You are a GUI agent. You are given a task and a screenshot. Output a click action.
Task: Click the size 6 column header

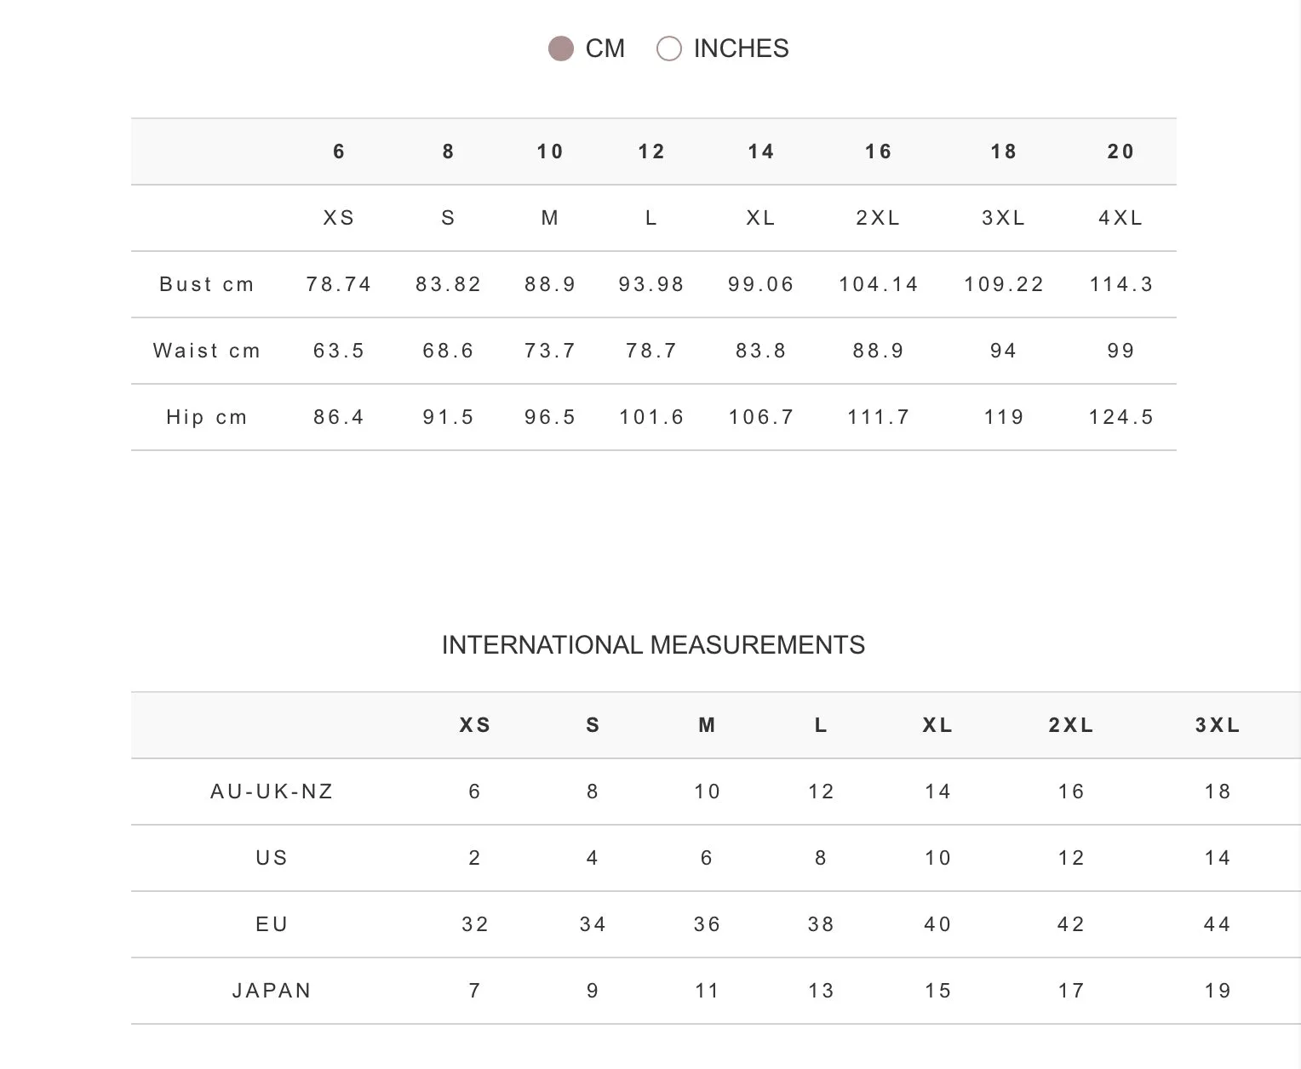339,151
